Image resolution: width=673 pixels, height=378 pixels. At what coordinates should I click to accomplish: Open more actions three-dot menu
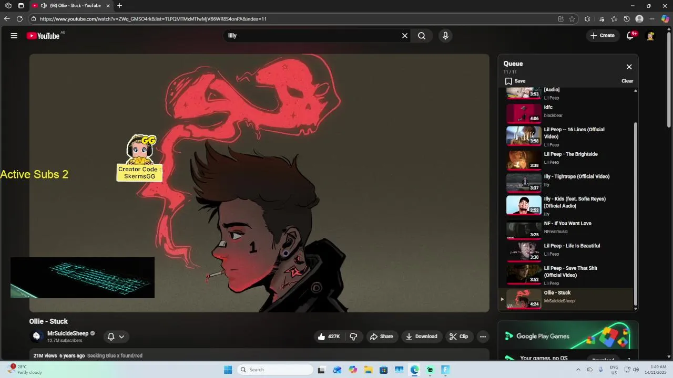[x=483, y=337]
